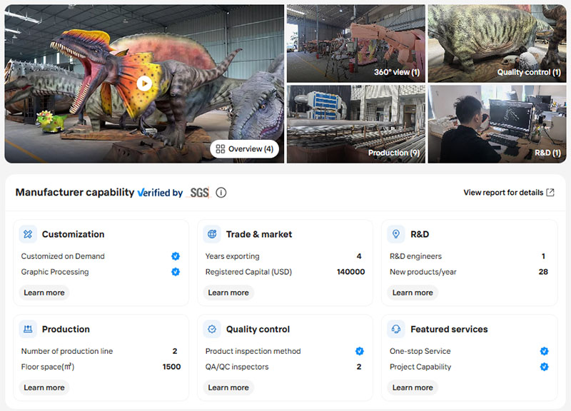Open the 360° view (1) thumbnail
The width and height of the screenshot is (571, 411).
(x=355, y=44)
